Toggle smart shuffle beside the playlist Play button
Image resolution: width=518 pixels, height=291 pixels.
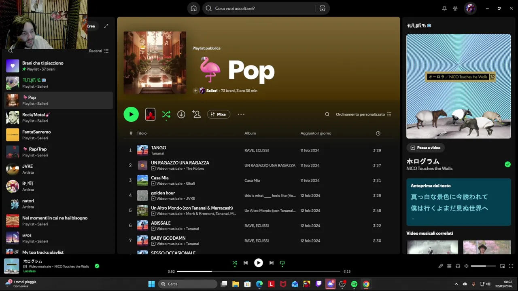pyautogui.click(x=166, y=115)
